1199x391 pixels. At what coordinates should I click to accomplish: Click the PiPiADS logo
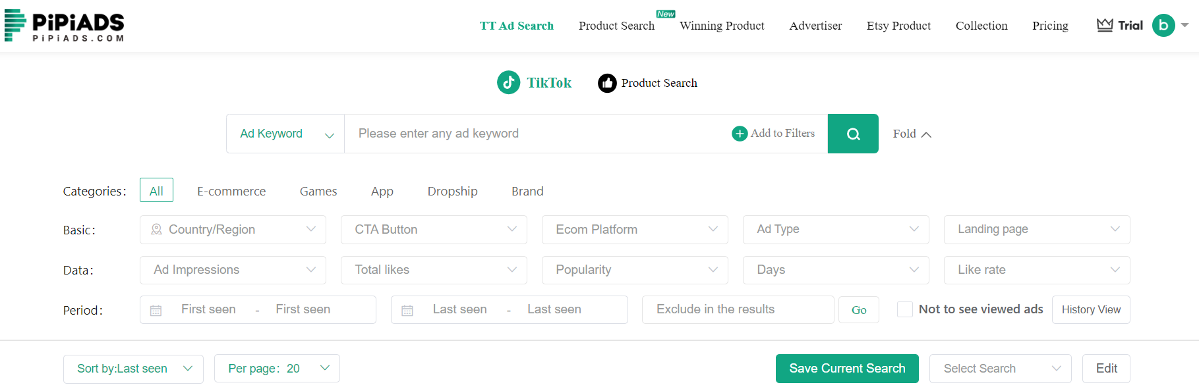pyautogui.click(x=64, y=26)
